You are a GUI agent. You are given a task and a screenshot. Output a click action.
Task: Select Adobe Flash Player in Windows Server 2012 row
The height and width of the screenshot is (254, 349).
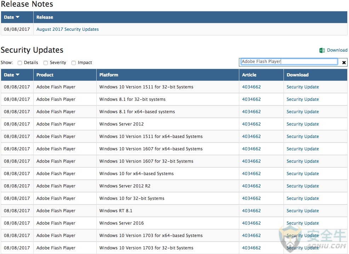tap(56, 124)
